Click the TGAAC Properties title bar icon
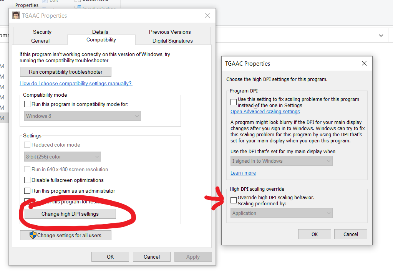Image resolution: width=393 pixels, height=274 pixels. pyautogui.click(x=16, y=15)
